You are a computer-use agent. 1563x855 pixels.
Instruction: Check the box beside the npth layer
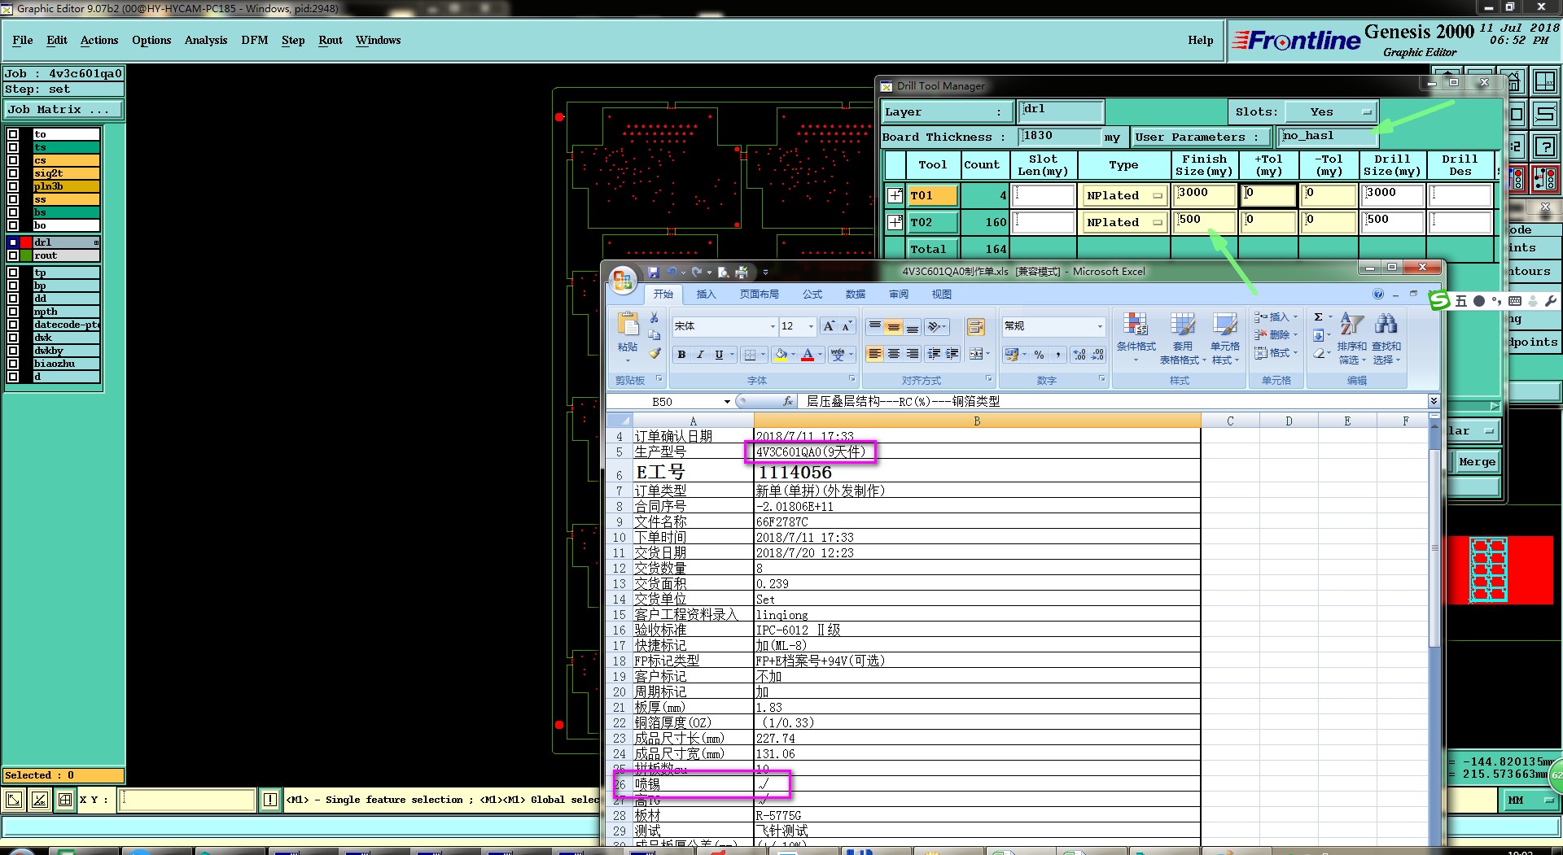(13, 312)
